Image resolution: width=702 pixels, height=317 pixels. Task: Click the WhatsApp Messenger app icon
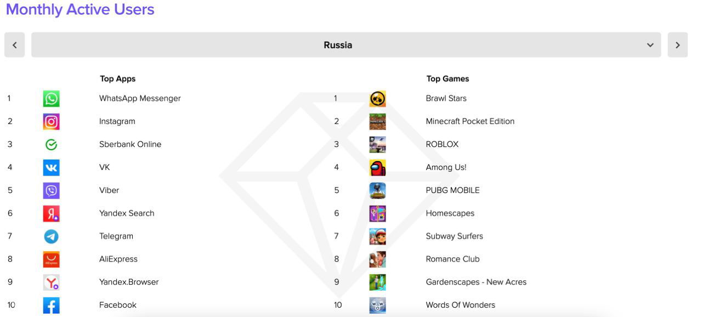click(51, 99)
